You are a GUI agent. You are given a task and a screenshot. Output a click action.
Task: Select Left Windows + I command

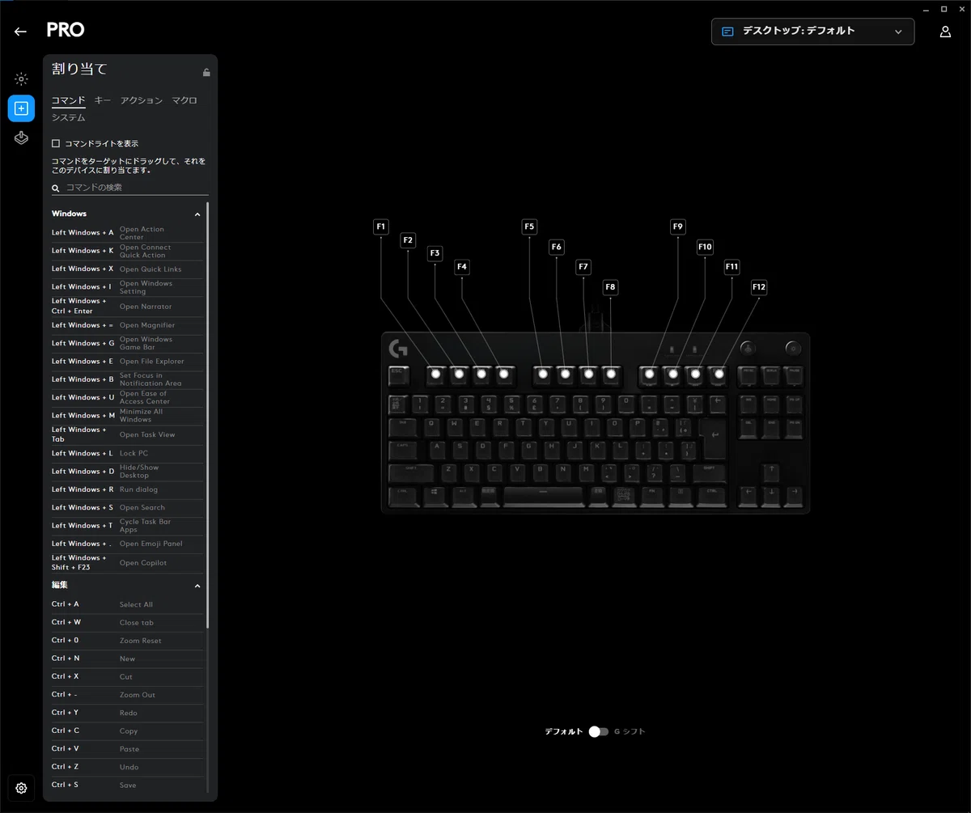(128, 287)
